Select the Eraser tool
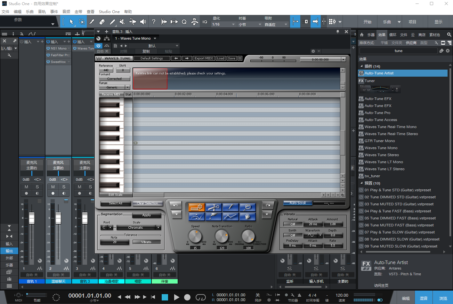453x304 pixels. 102,22
